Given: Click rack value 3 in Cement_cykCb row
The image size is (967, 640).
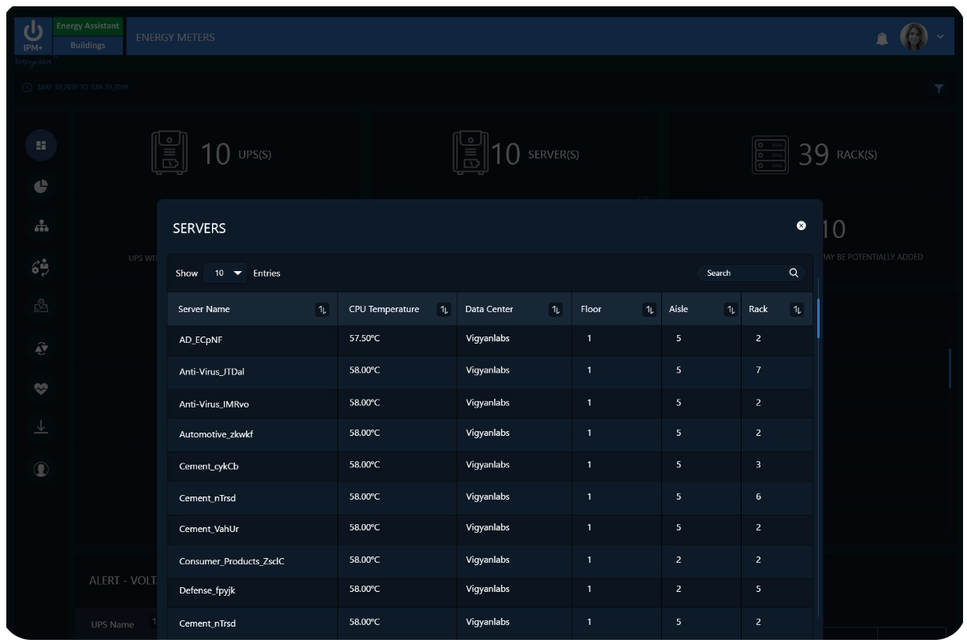Looking at the screenshot, I should 757,463.
